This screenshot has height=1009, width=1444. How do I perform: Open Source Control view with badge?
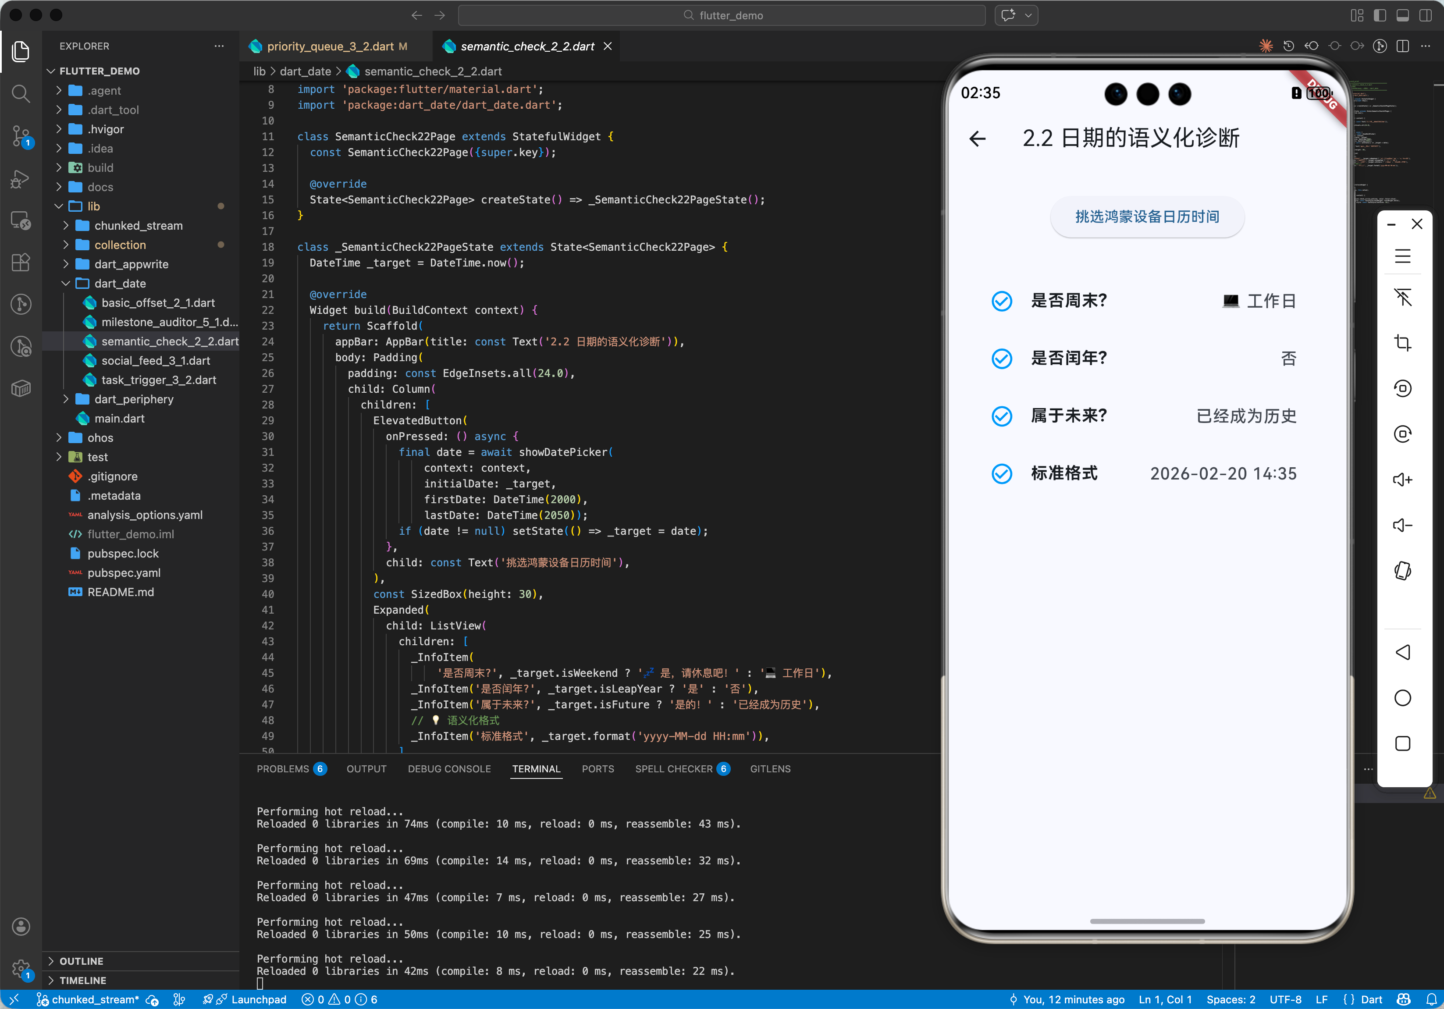[x=21, y=136]
